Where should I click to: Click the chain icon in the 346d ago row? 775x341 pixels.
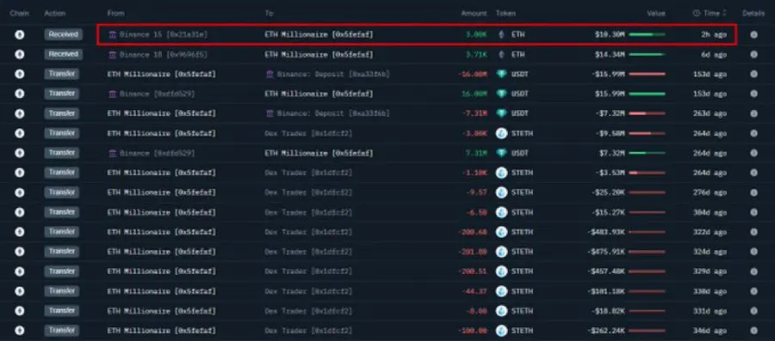19,330
